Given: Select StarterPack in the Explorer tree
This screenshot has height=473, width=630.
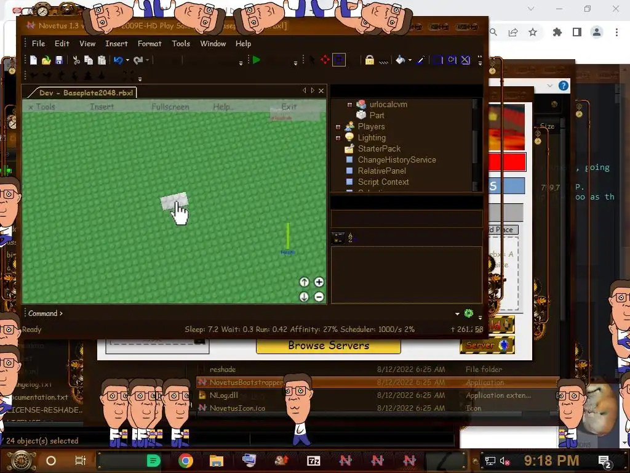Looking at the screenshot, I should (379, 149).
